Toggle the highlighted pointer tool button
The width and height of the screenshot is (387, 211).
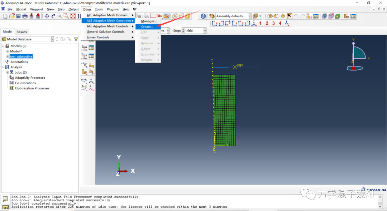[289, 16]
